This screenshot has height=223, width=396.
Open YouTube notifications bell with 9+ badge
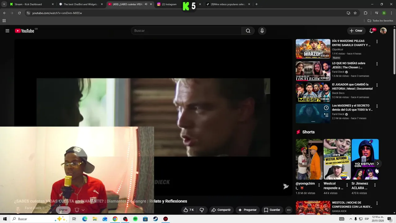tap(372, 31)
